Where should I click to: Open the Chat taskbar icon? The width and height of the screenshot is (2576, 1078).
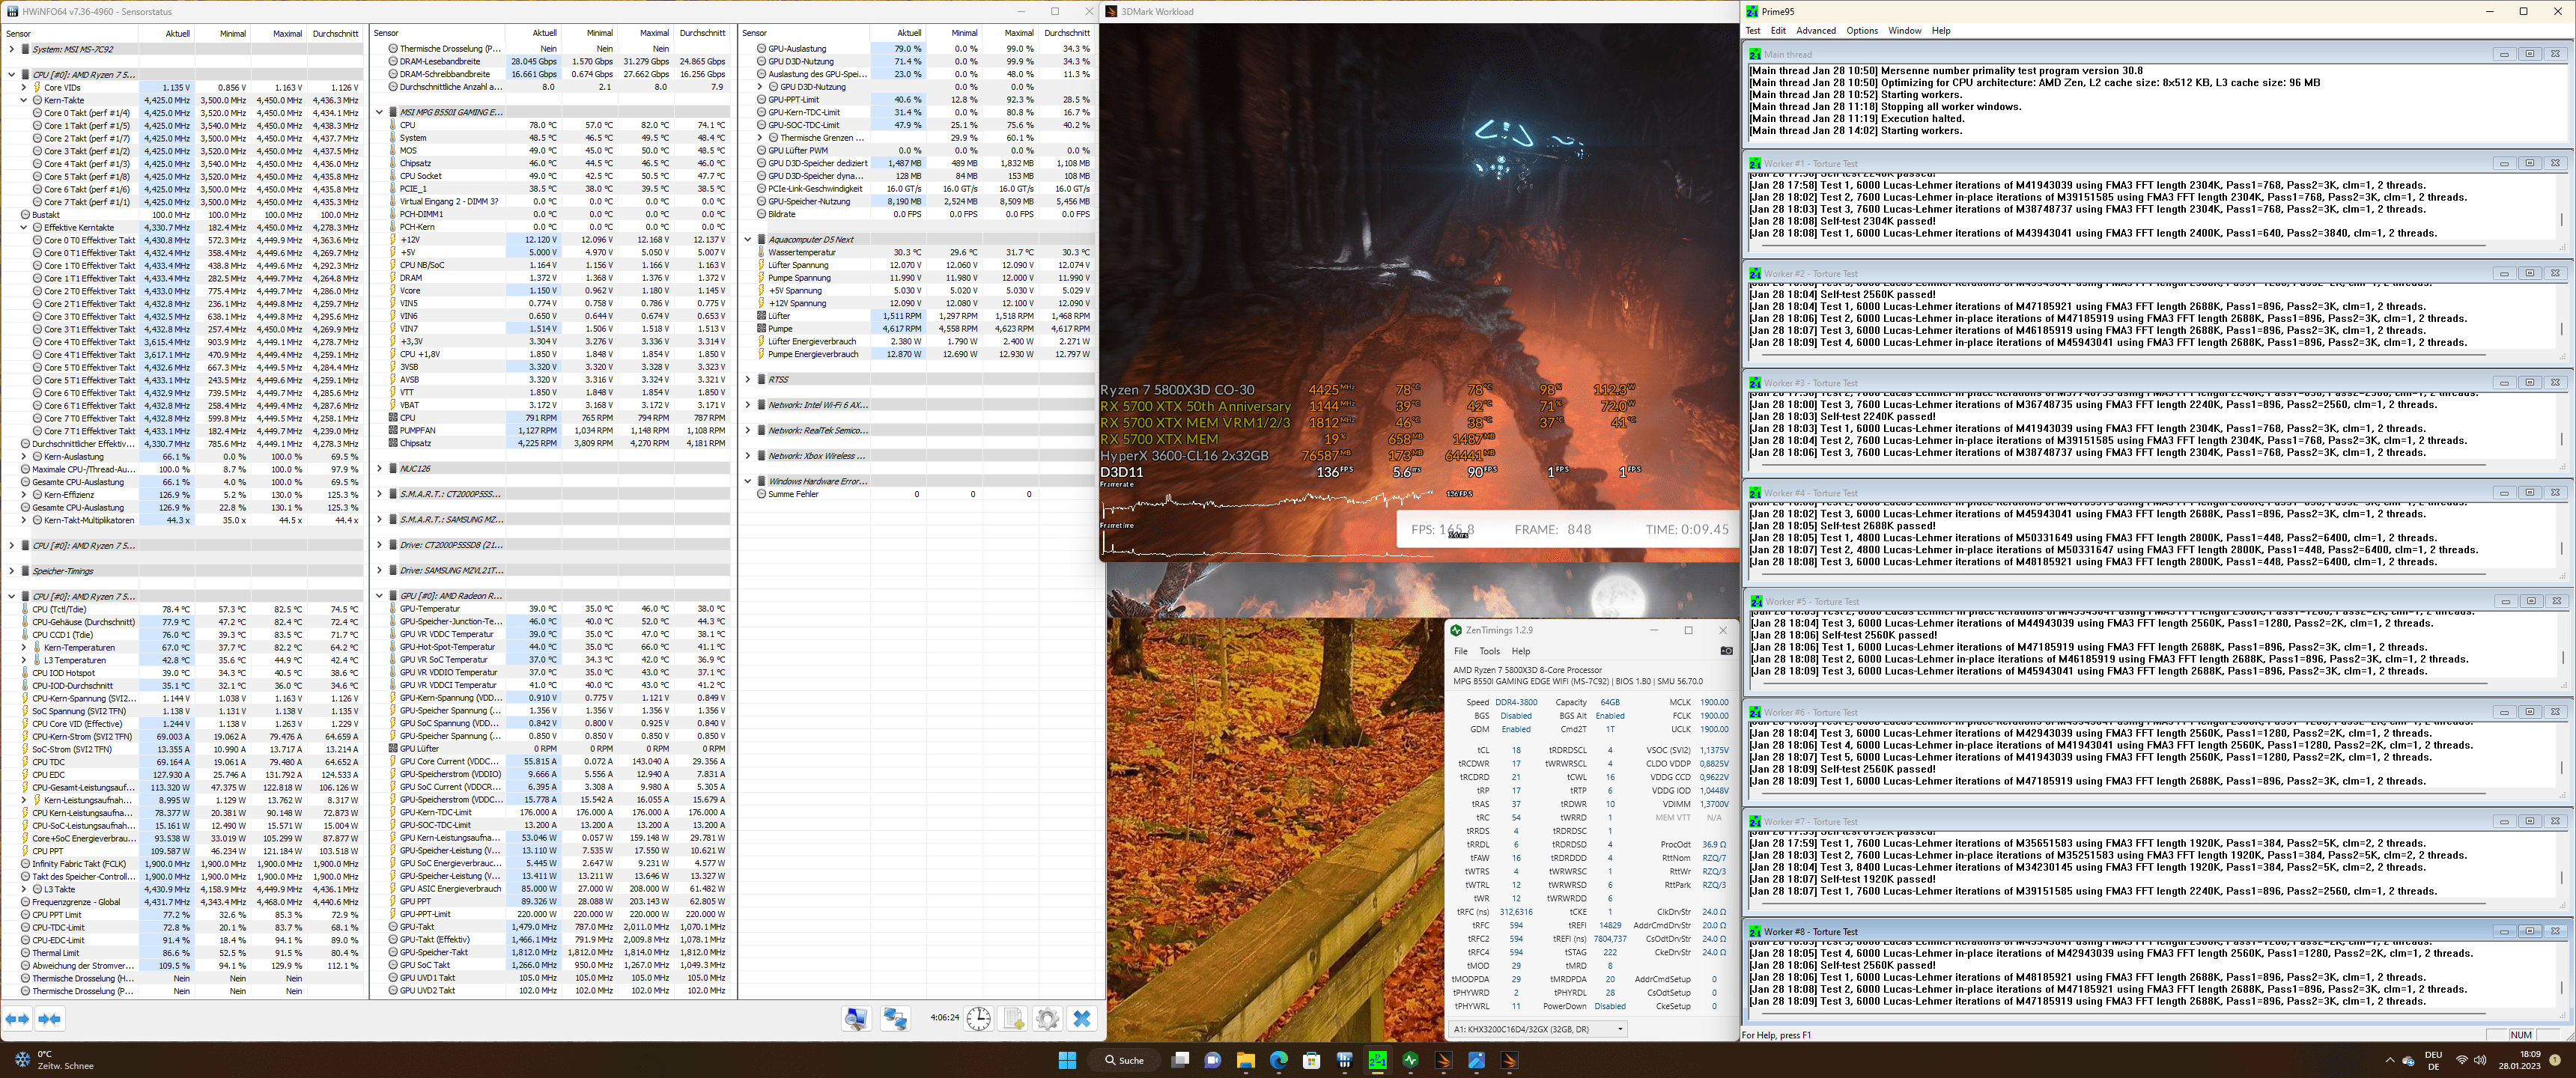coord(1213,1060)
